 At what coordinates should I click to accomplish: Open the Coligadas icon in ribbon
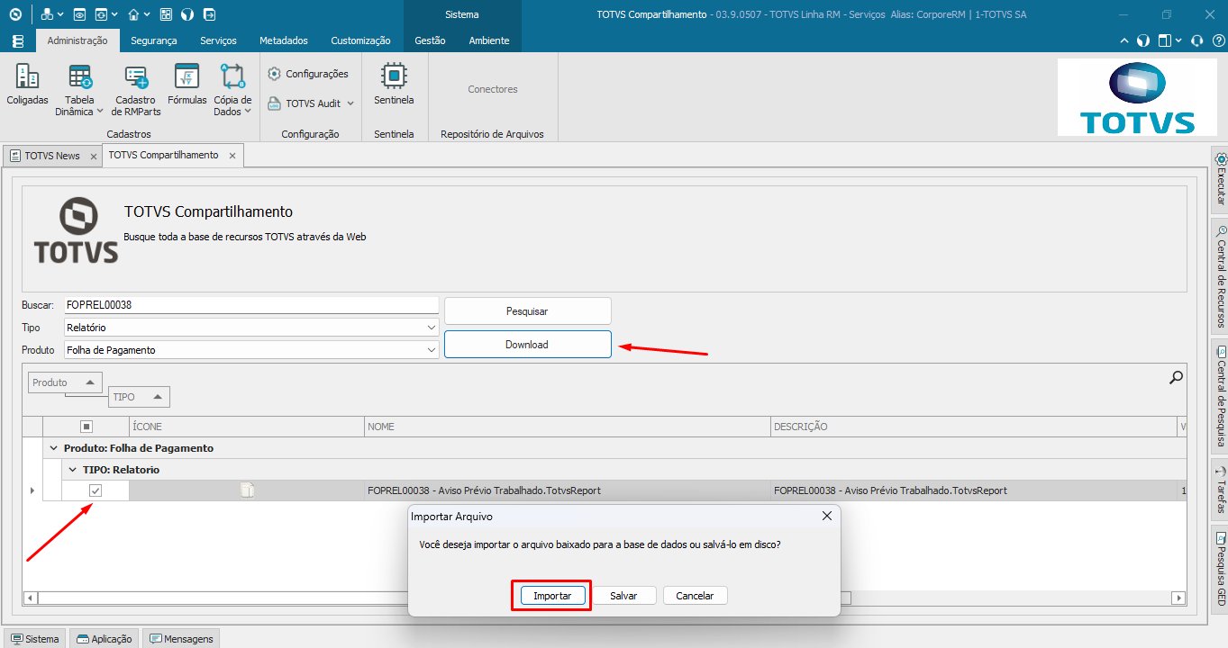[x=27, y=77]
